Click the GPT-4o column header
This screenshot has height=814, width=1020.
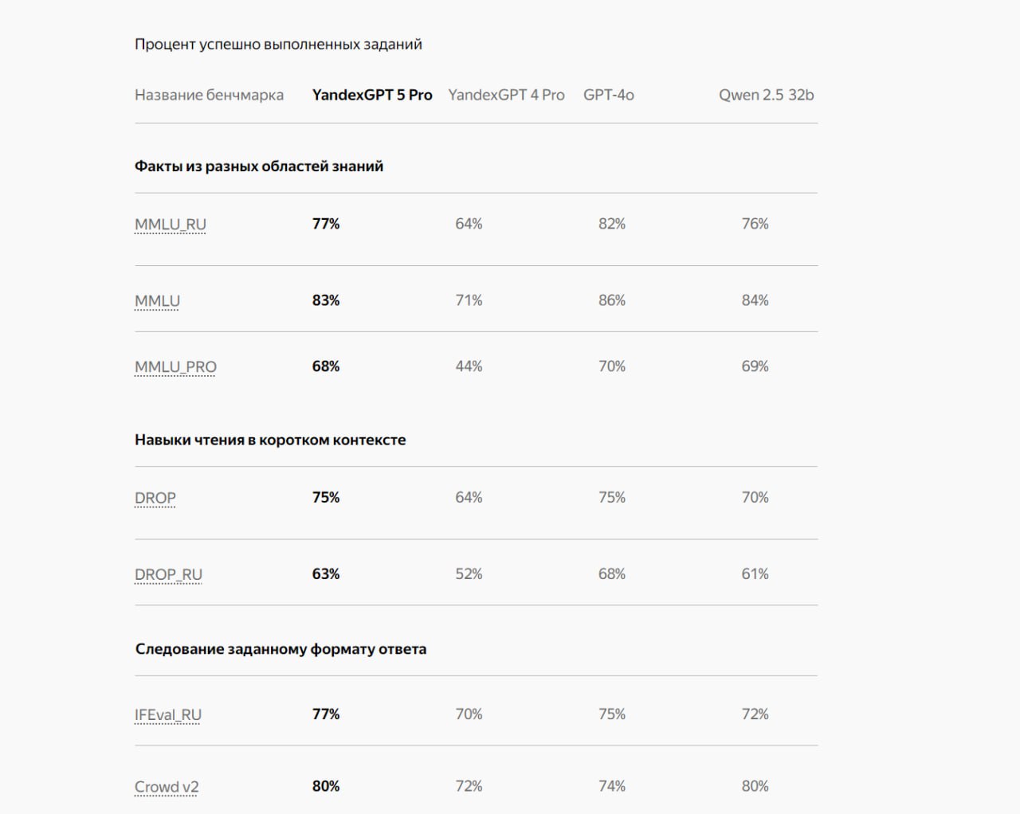click(x=609, y=95)
